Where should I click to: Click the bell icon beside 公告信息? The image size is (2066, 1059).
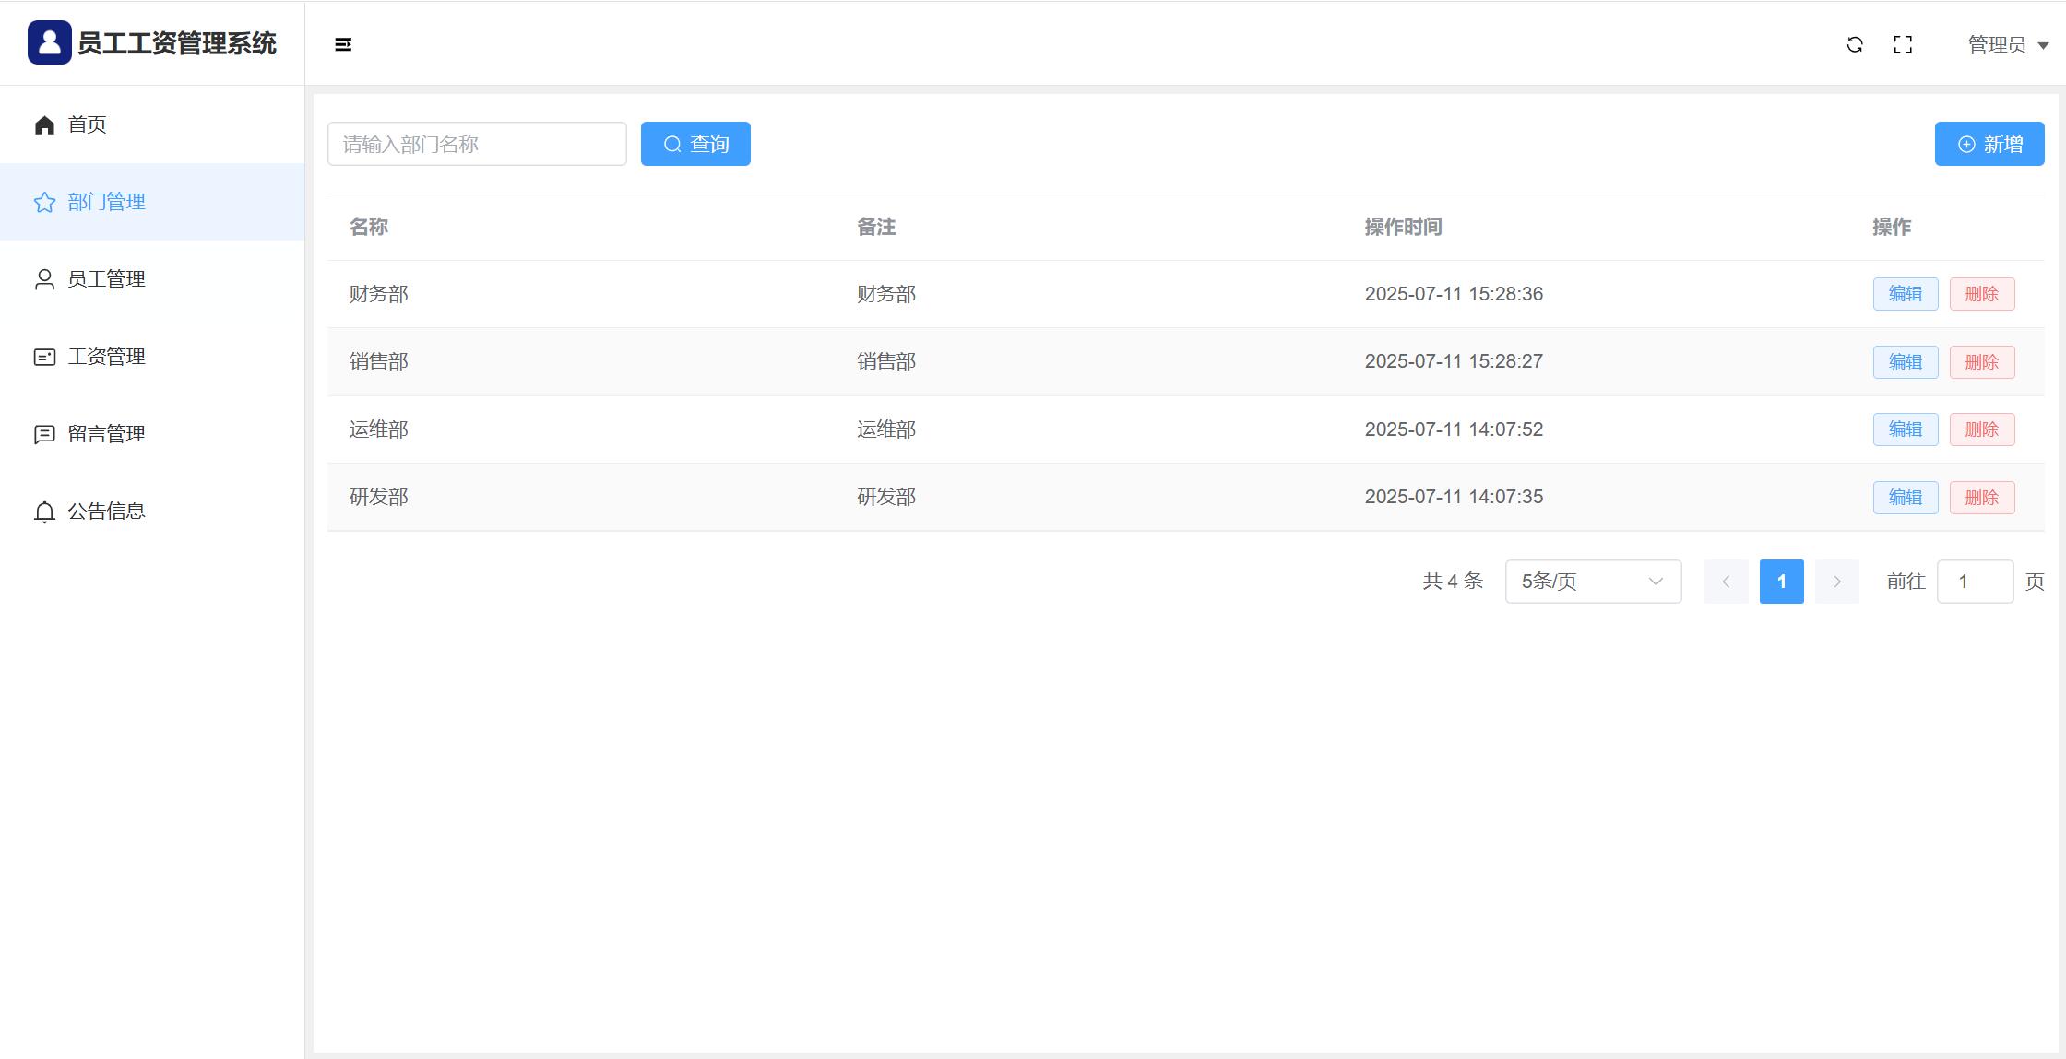point(44,512)
